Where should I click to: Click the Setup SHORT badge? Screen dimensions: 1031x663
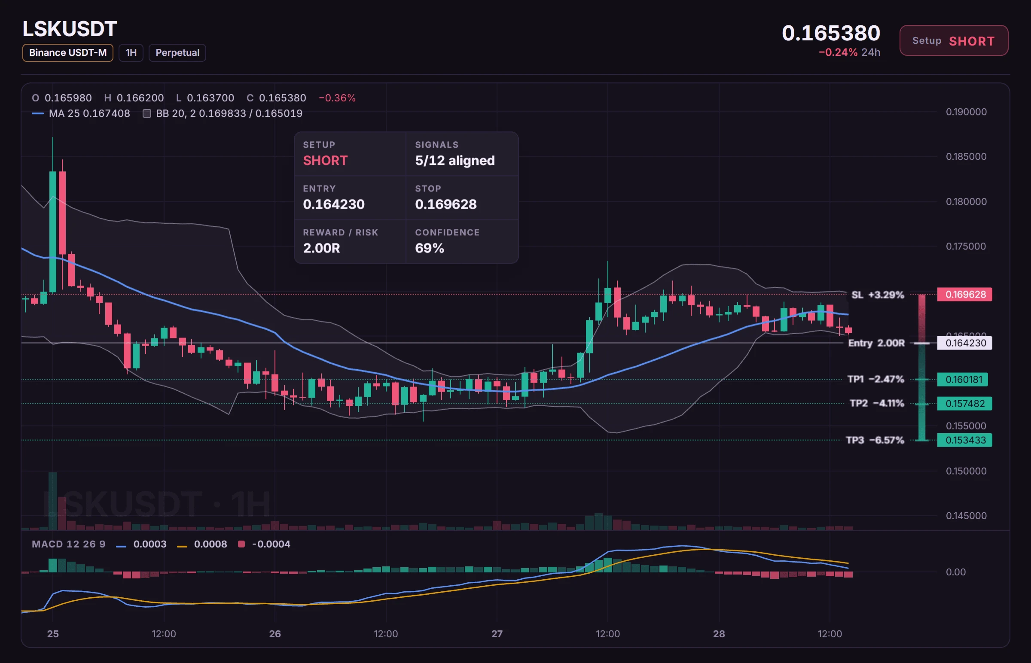point(954,40)
